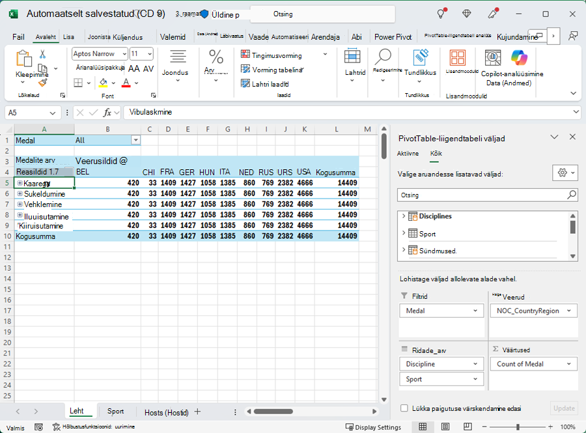The width and height of the screenshot is (586, 433).
Task: Click the pen icon in title bar
Action: coord(493,14)
